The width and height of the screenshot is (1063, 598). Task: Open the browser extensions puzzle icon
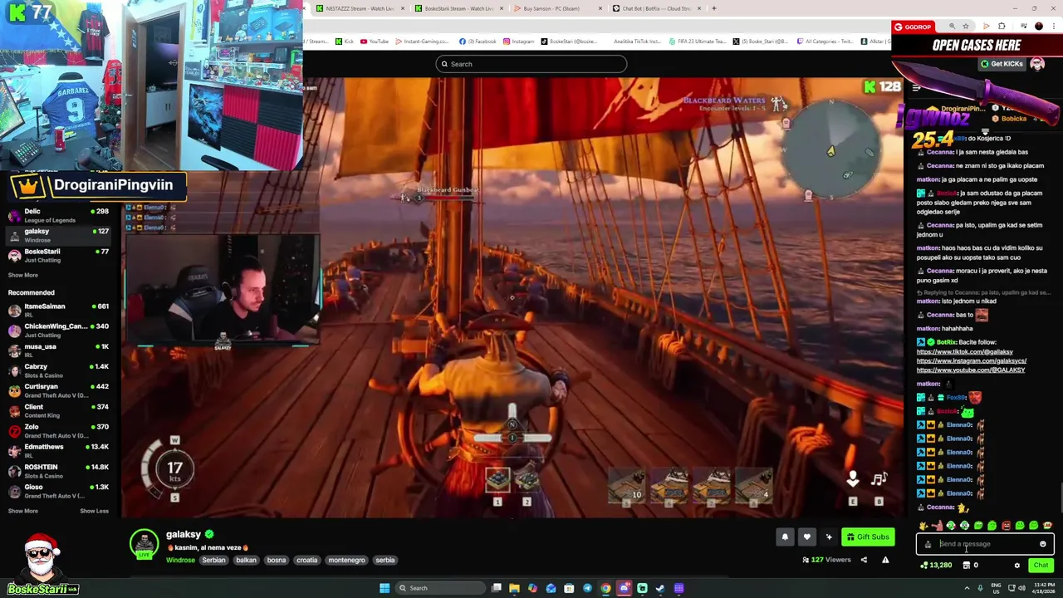click(1002, 27)
